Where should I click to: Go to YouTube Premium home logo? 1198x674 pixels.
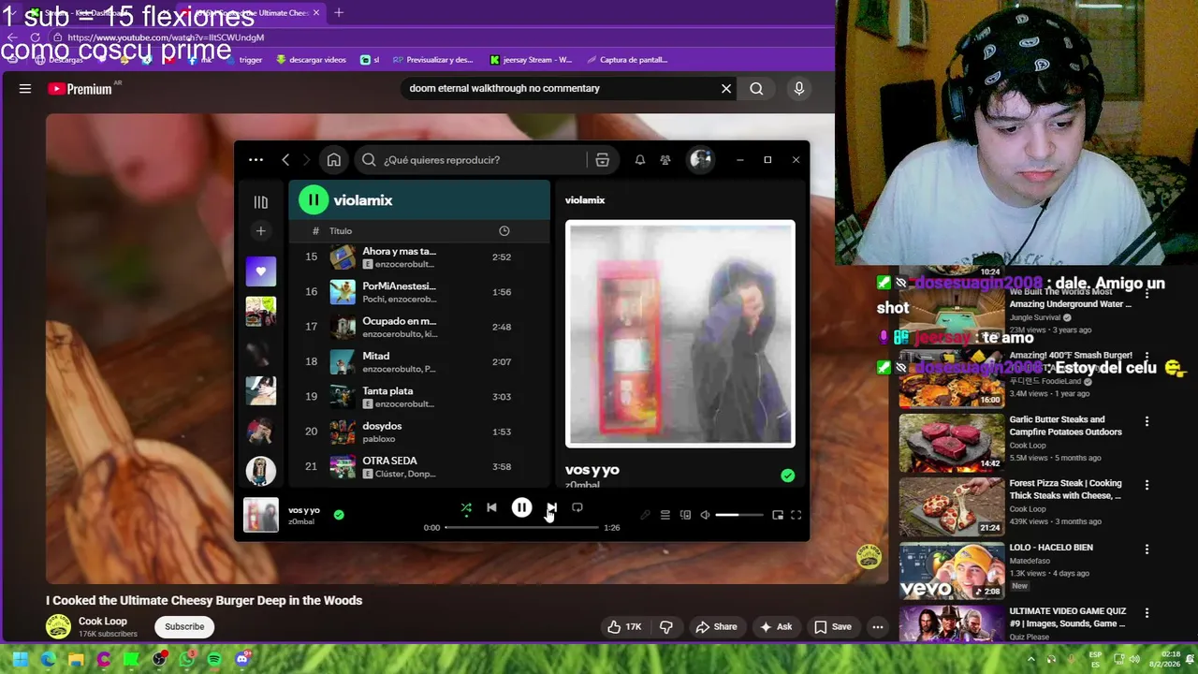(80, 89)
